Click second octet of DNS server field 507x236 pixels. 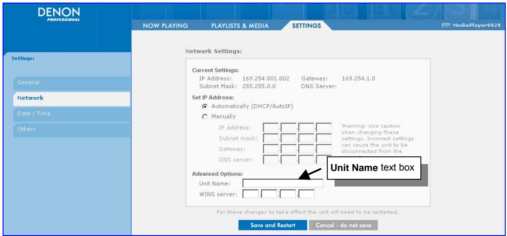[289, 159]
